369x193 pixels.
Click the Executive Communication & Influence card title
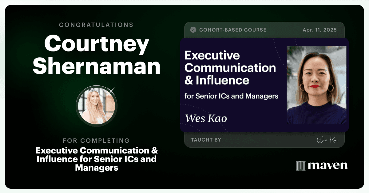click(x=230, y=68)
